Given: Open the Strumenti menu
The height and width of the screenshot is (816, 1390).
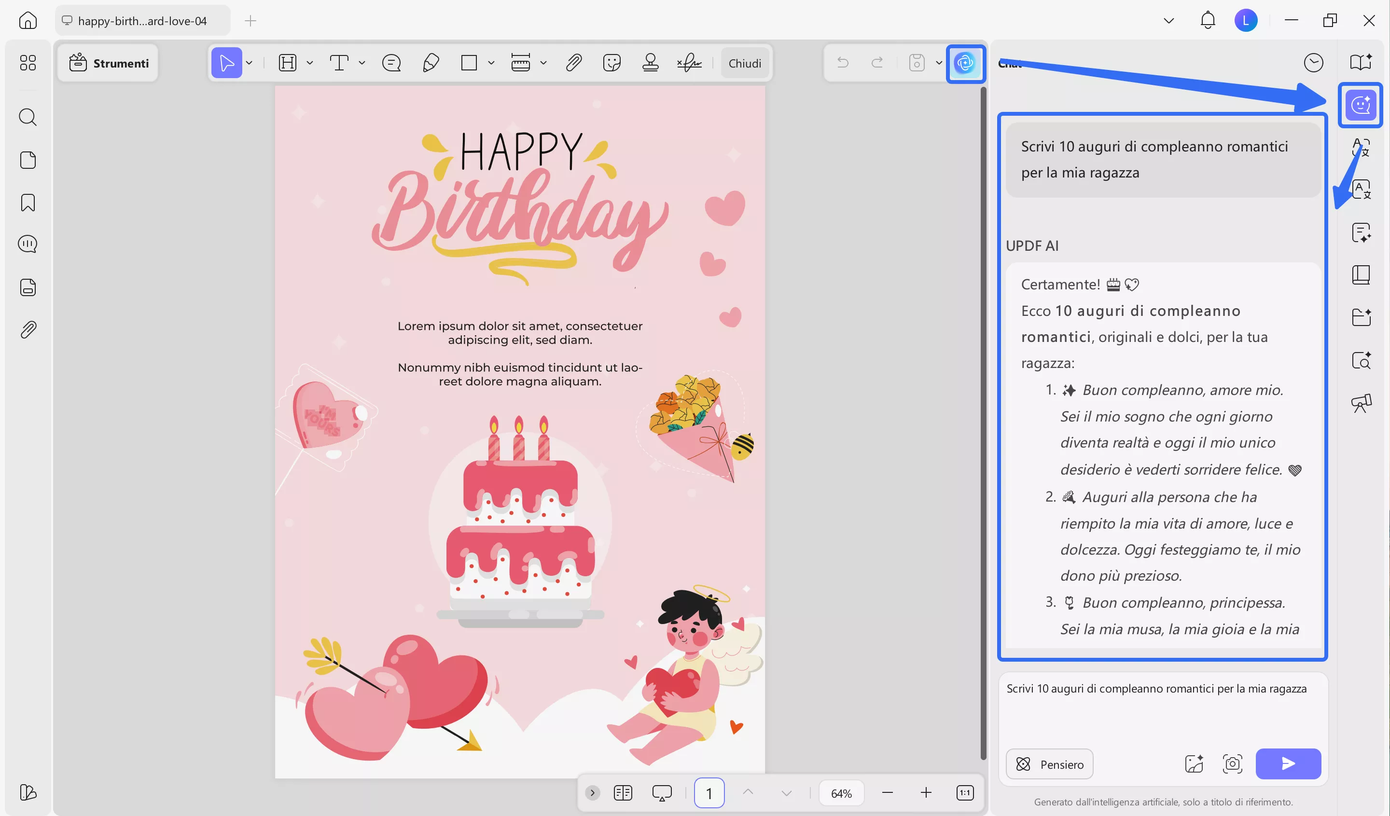Looking at the screenshot, I should click(108, 62).
